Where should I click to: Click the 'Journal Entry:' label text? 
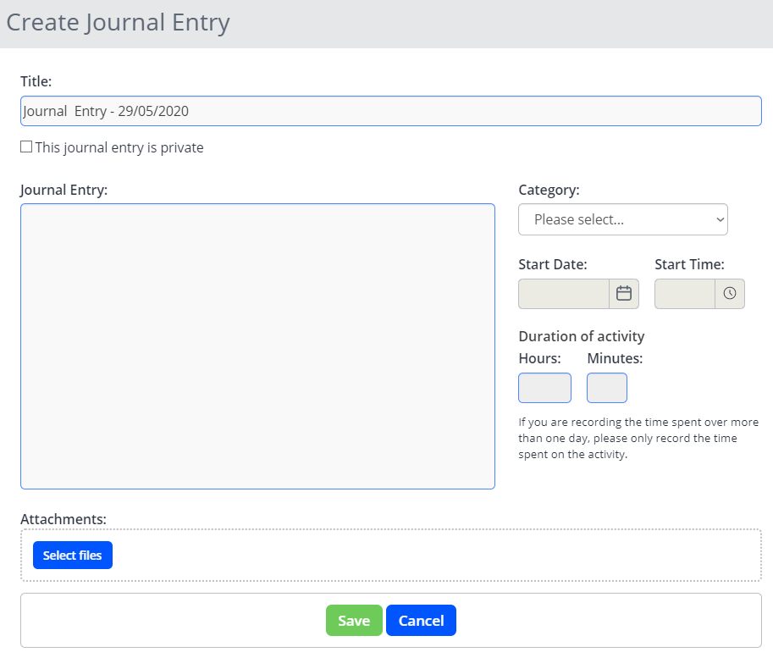pyautogui.click(x=63, y=190)
